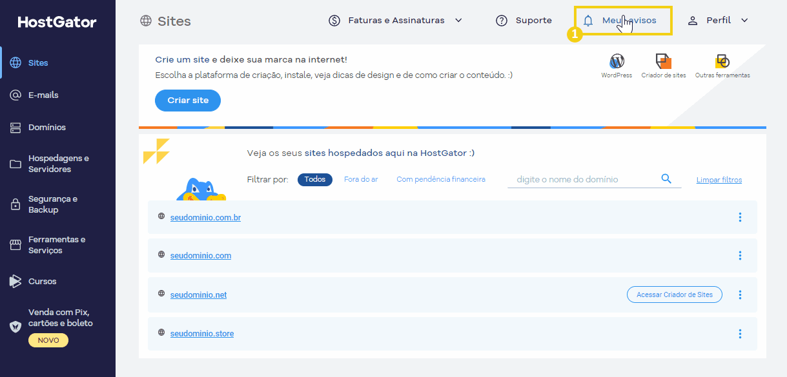787x377 pixels.
Task: Open options menu for seudominio.com row
Action: coord(740,256)
